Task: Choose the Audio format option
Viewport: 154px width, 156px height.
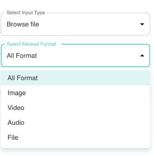Action: 75,123
